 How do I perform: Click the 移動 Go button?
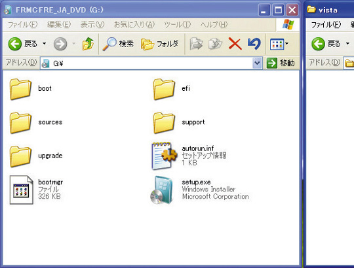[281, 63]
